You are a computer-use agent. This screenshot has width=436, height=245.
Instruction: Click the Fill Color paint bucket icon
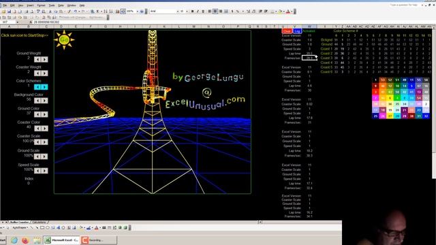point(280,12)
